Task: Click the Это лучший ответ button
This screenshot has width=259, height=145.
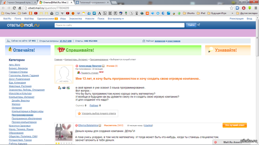Action: point(235,125)
